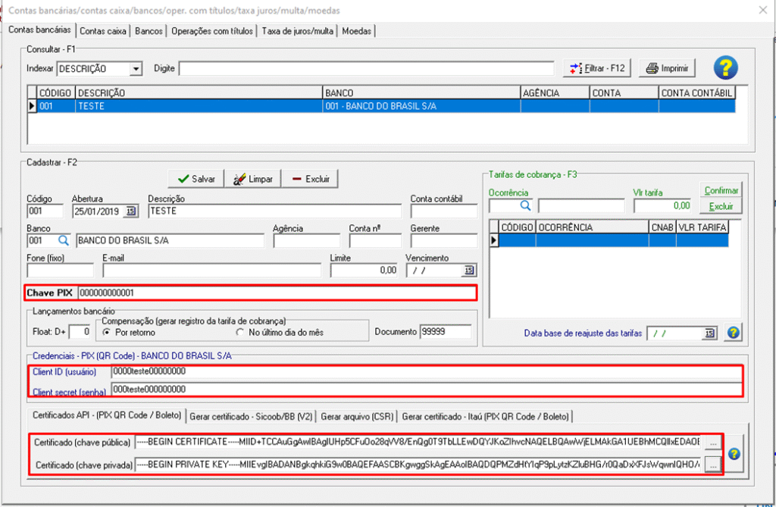
Task: Click help icon beside the certificate fields
Action: point(733,453)
